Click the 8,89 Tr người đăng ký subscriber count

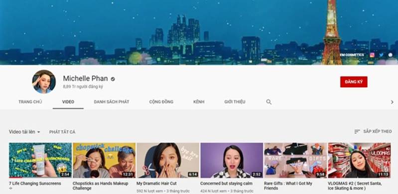pos(83,87)
